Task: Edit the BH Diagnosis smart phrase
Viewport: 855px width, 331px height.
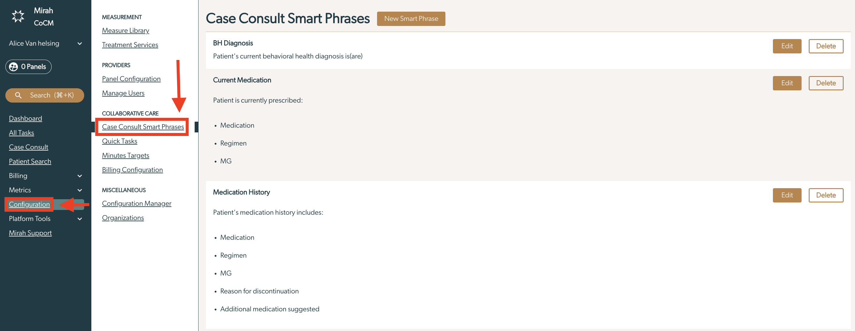Action: point(787,46)
